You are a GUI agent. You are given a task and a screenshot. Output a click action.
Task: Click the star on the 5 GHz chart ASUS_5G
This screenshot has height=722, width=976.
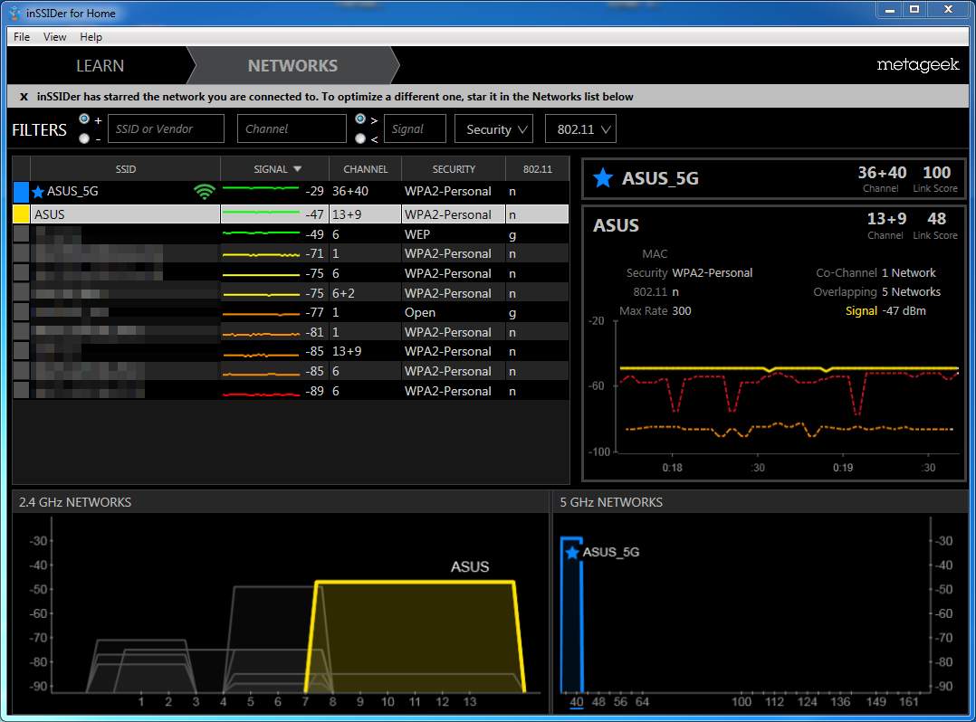click(x=572, y=552)
